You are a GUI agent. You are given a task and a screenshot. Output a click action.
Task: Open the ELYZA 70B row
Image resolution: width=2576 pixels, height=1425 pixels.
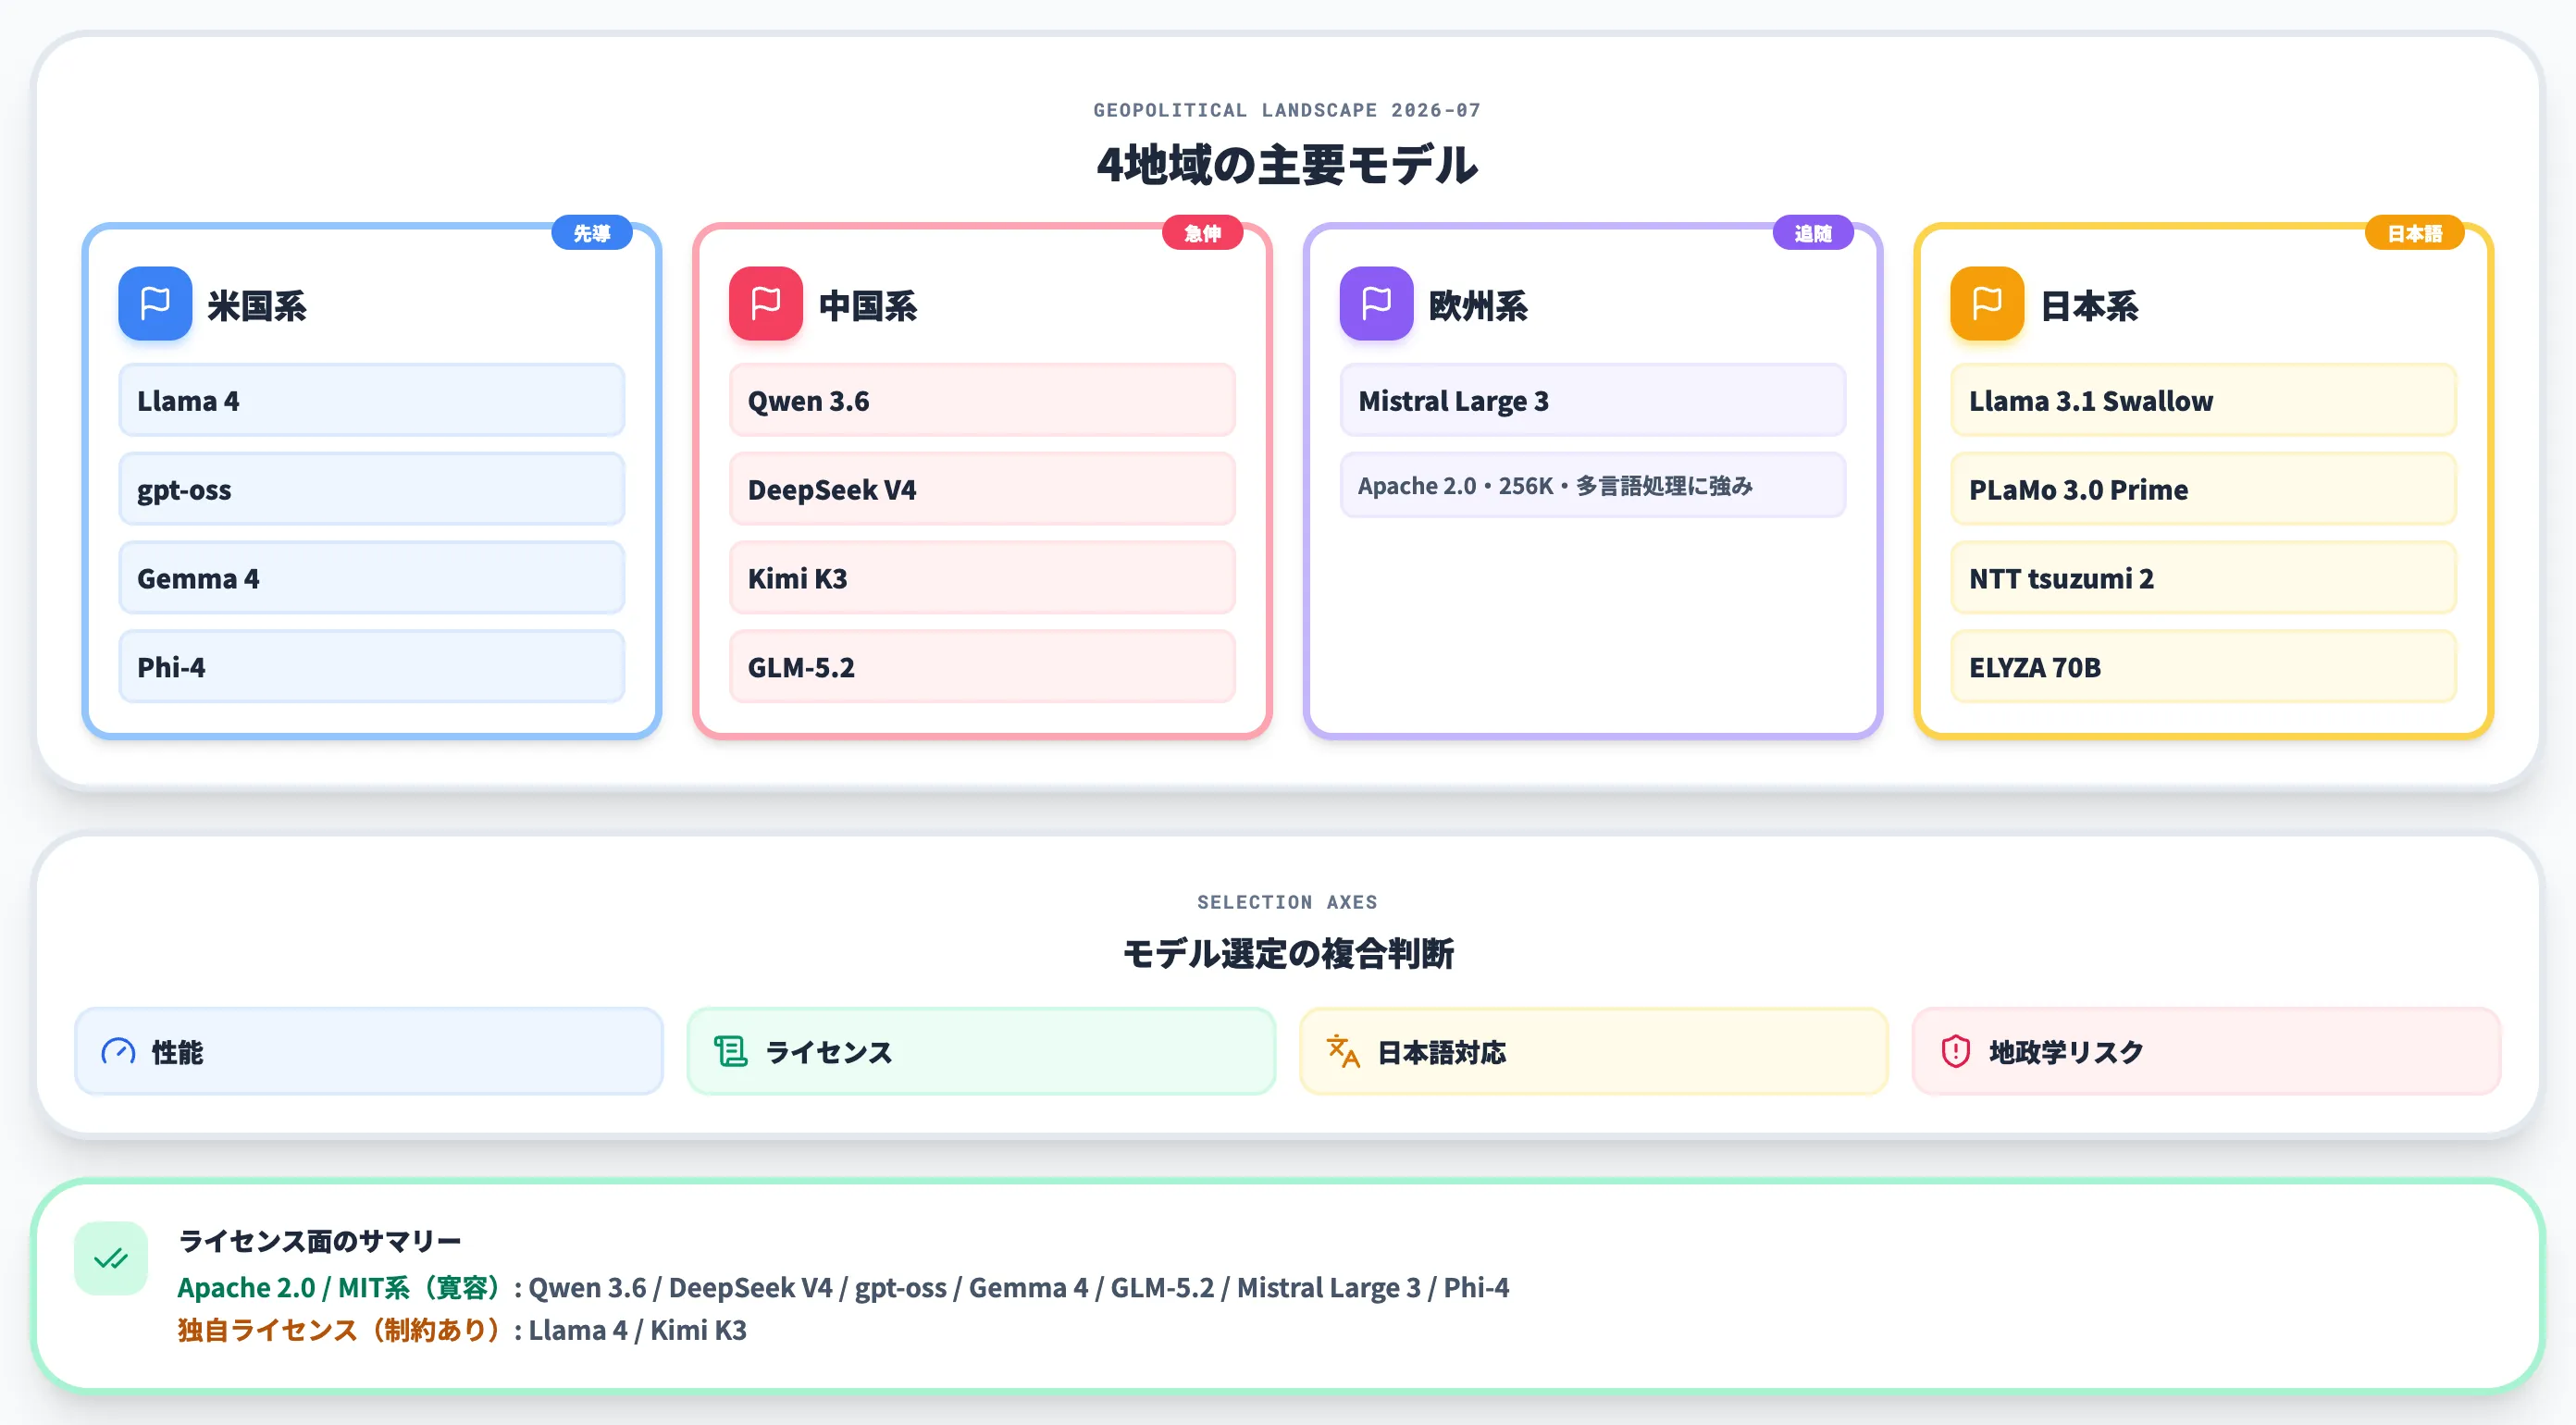[x=2204, y=666]
